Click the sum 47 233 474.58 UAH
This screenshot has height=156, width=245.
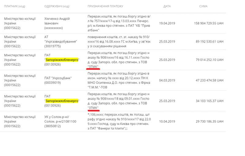coord(209,80)
